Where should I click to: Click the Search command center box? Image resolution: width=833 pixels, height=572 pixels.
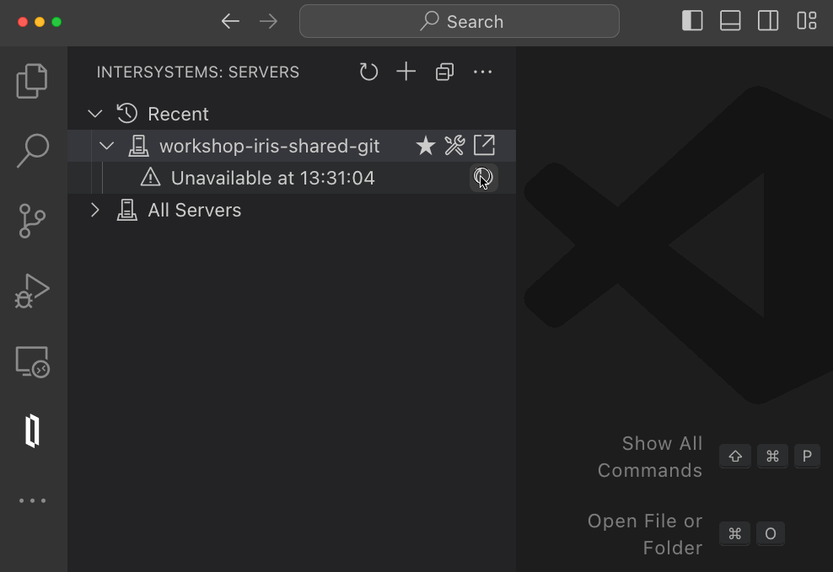459,21
